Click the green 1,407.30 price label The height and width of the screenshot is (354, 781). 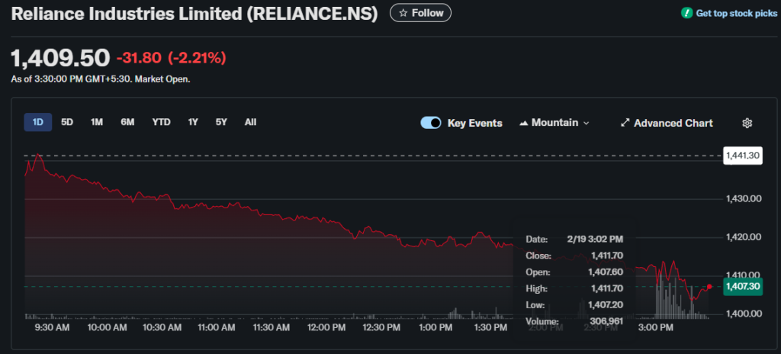coord(742,287)
